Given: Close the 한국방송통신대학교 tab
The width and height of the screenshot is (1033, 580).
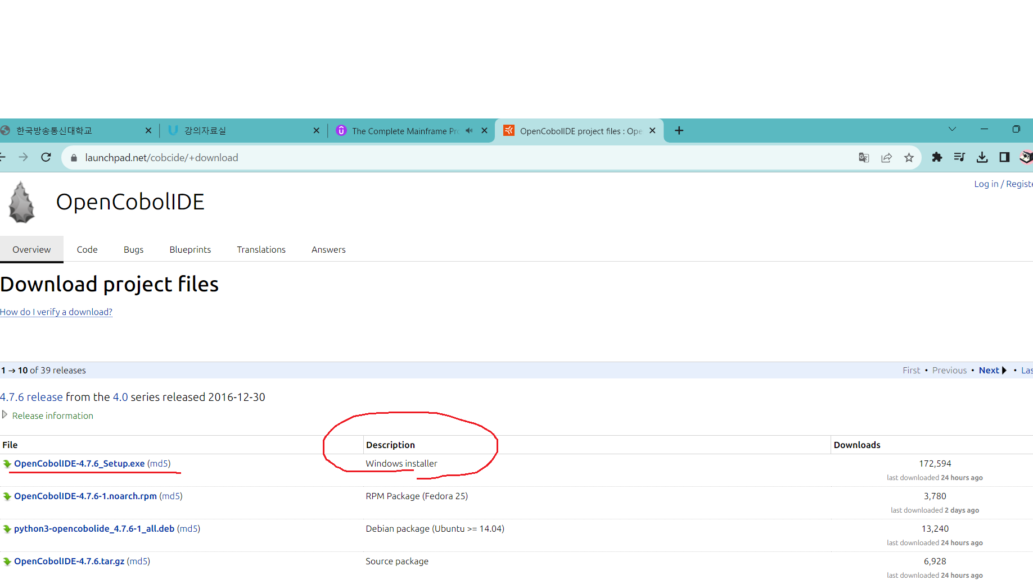Looking at the screenshot, I should [x=148, y=131].
